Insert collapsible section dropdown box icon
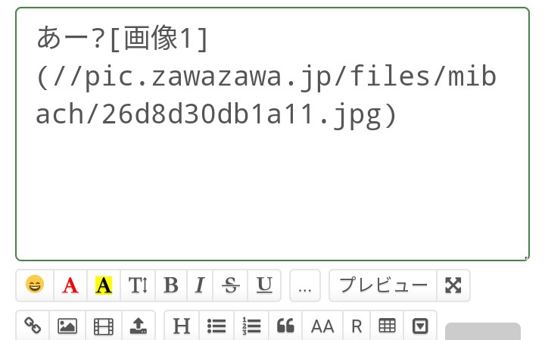This screenshot has width=545, height=340. click(x=420, y=326)
